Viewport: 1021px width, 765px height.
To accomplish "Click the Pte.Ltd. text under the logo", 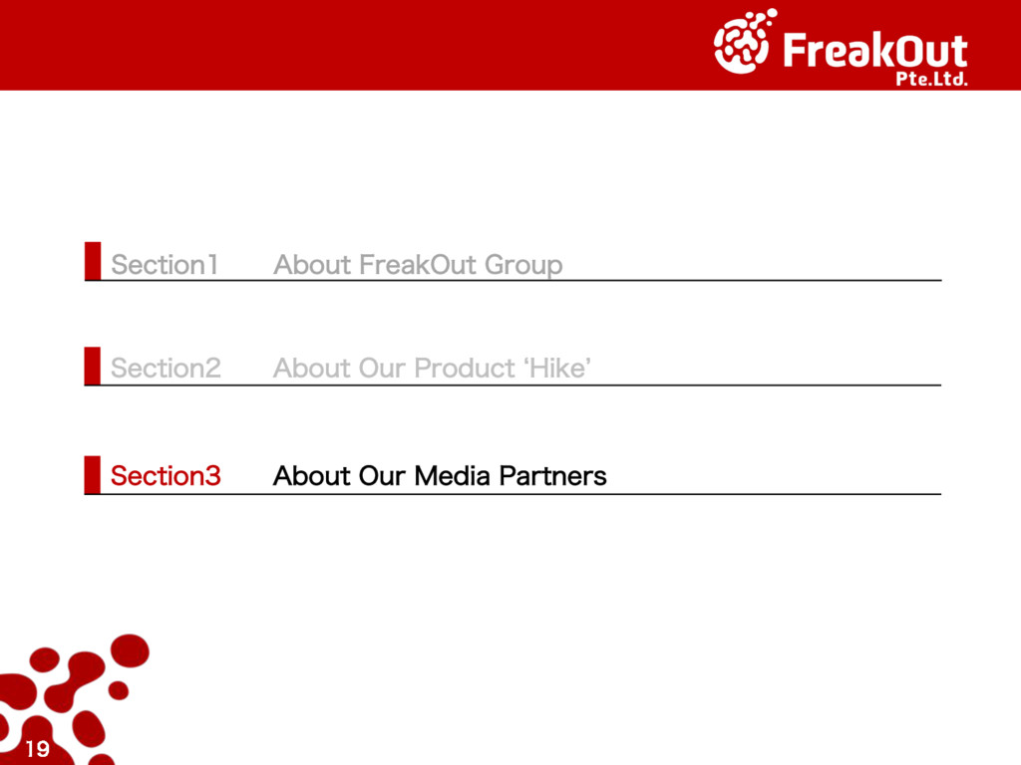I will 931,80.
